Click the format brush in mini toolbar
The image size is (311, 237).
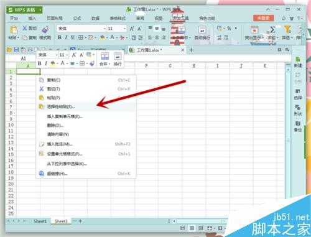tap(92, 63)
